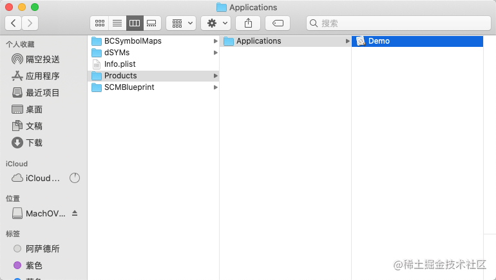Click the iCloud sidebar section header
Screen dimensions: 496x280
tap(17, 164)
